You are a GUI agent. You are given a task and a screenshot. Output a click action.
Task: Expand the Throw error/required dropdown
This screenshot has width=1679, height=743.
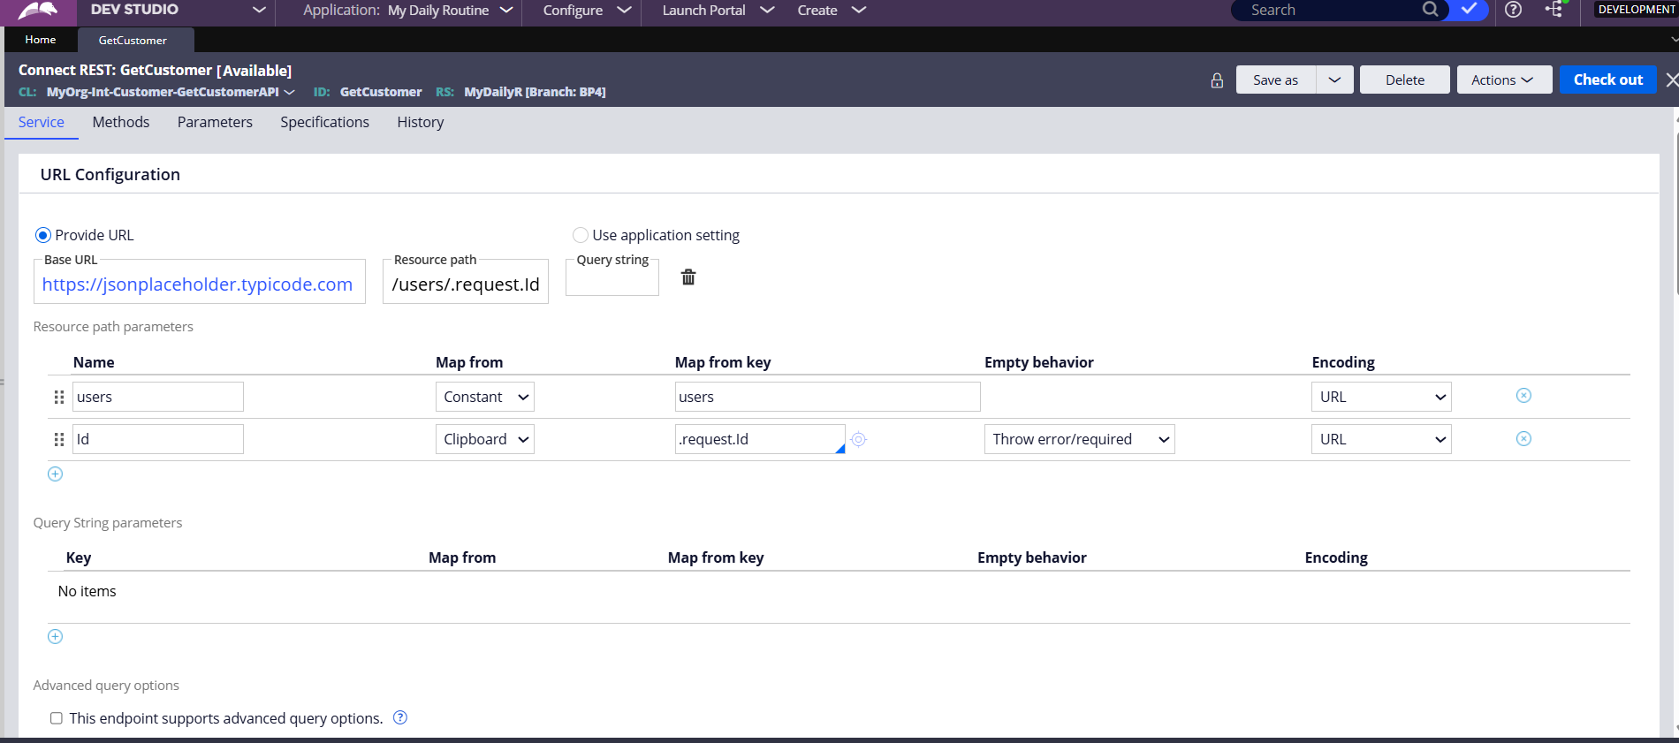click(x=1079, y=439)
